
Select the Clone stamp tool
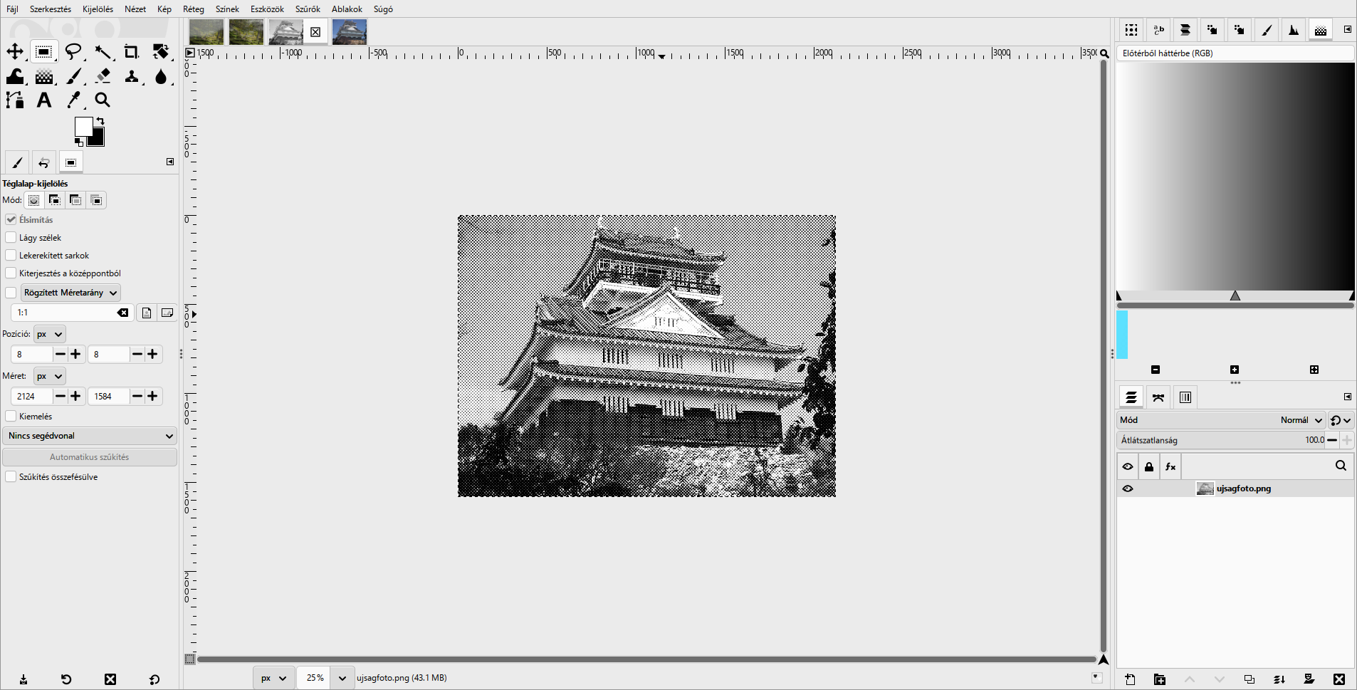tap(132, 76)
